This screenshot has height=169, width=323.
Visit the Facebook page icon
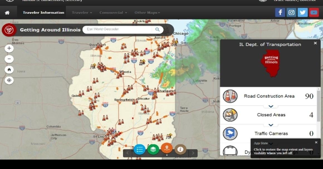[280, 12]
